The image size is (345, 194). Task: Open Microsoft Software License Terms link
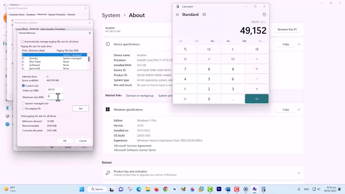point(135,150)
